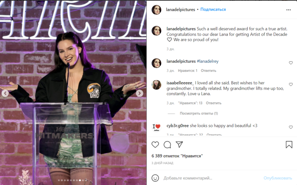Go to previous photo with left arrow
The image size is (297, 185).
click(x=5, y=93)
